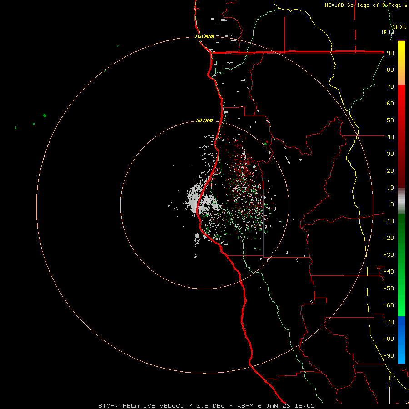The height and width of the screenshot is (409, 409).
Task: Click the positive 80 scale value
Action: point(390,70)
